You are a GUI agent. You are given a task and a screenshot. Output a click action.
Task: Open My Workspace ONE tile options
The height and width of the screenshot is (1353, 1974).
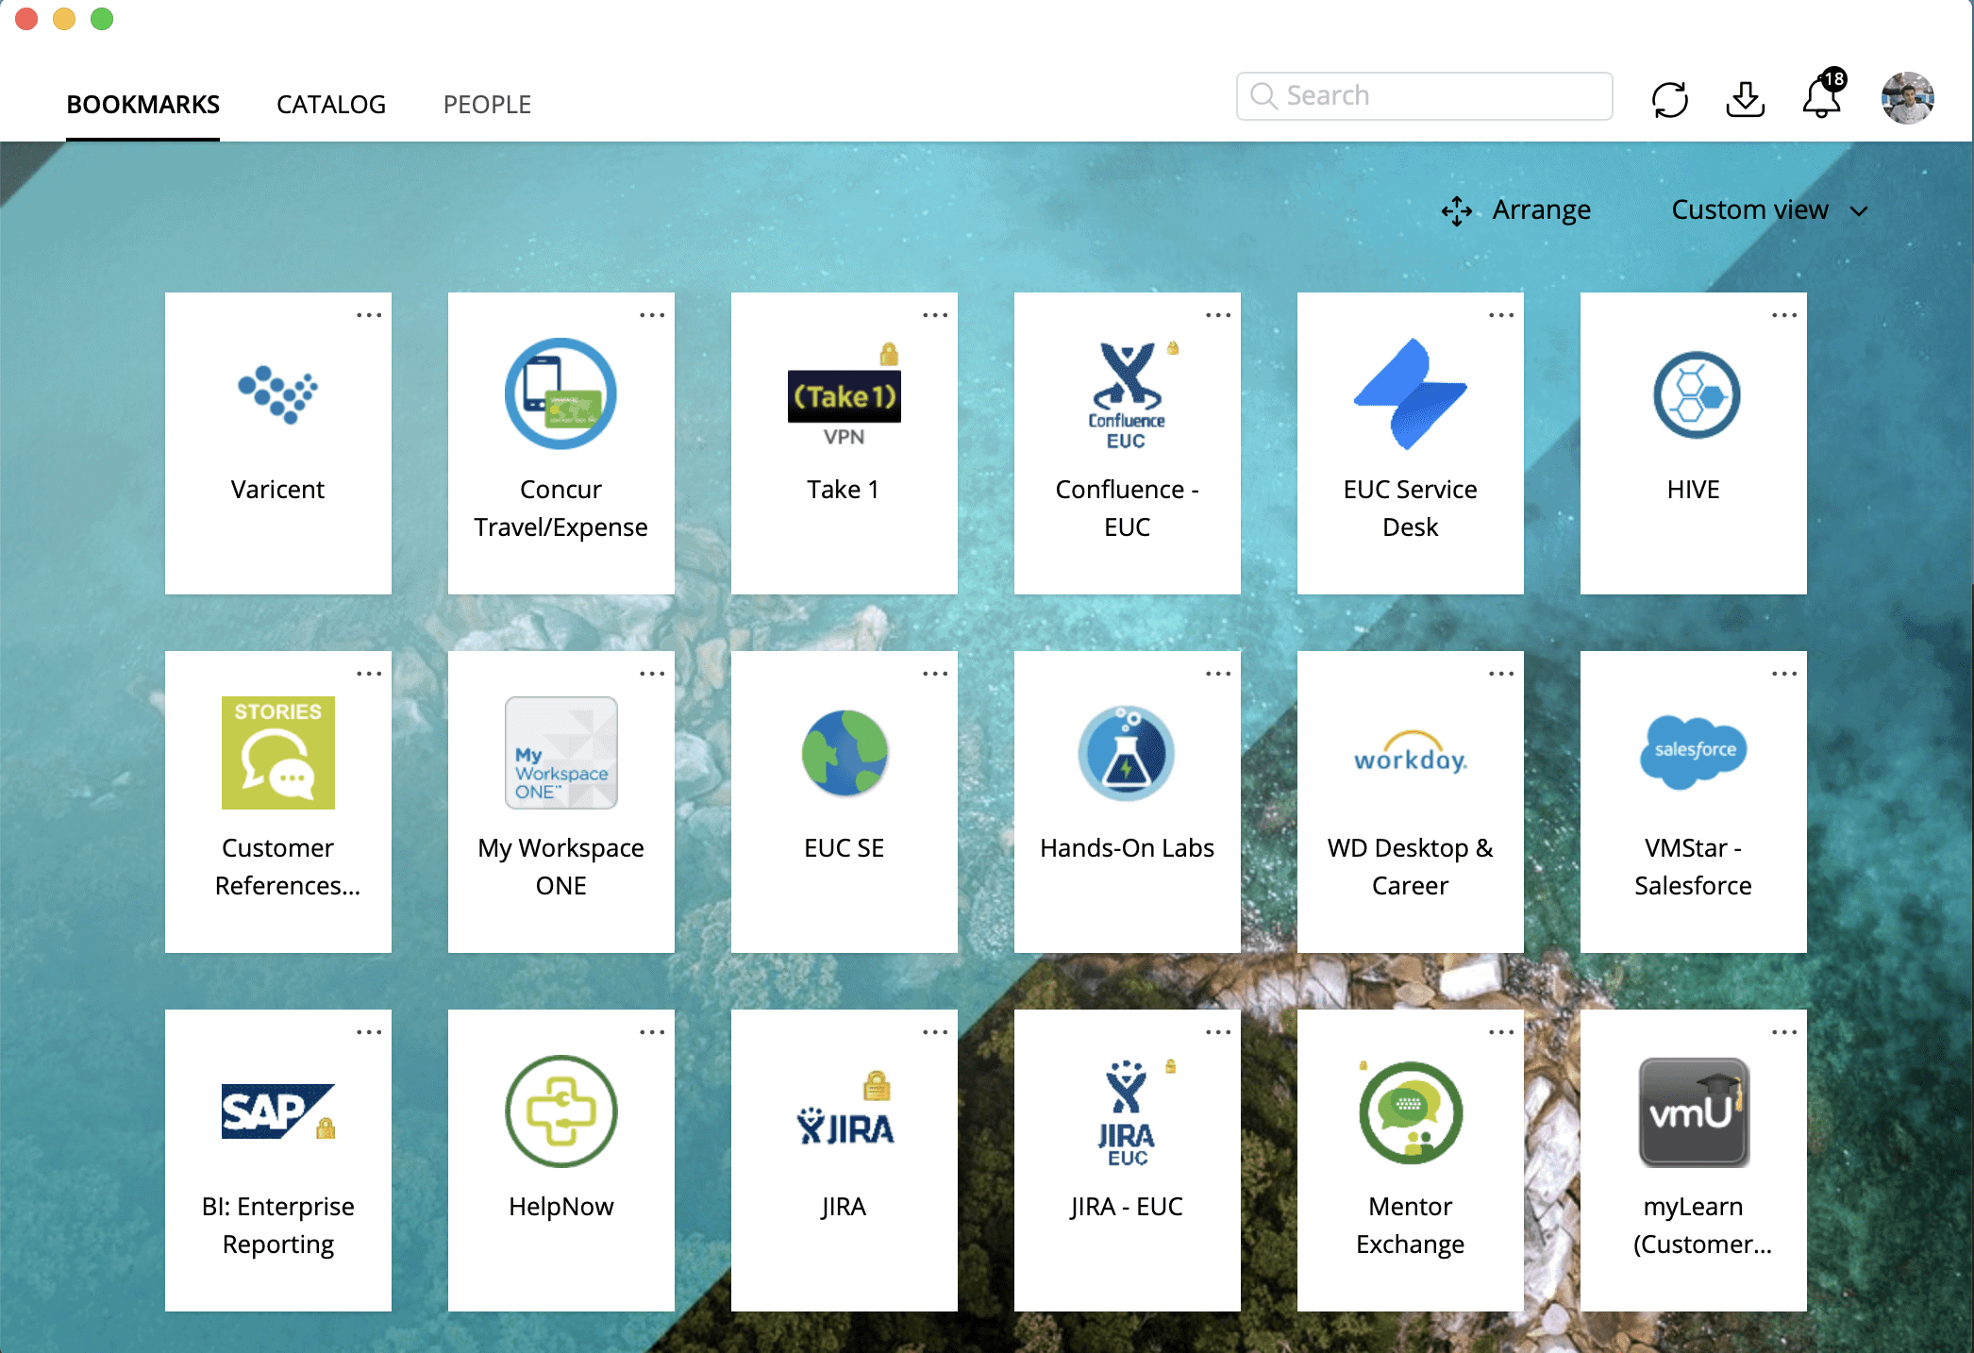point(652,674)
